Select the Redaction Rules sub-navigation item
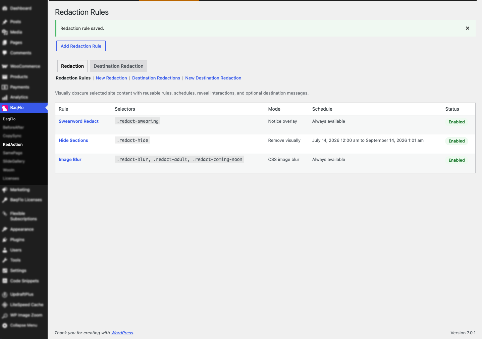The height and width of the screenshot is (339, 482). [x=73, y=78]
